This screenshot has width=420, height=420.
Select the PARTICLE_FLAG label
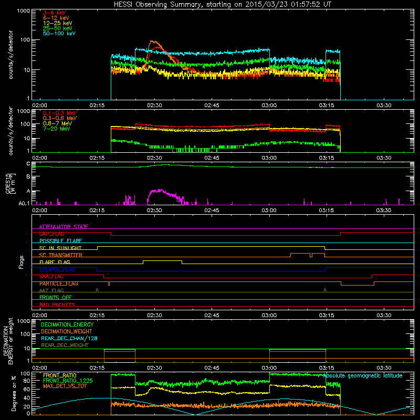[59, 283]
